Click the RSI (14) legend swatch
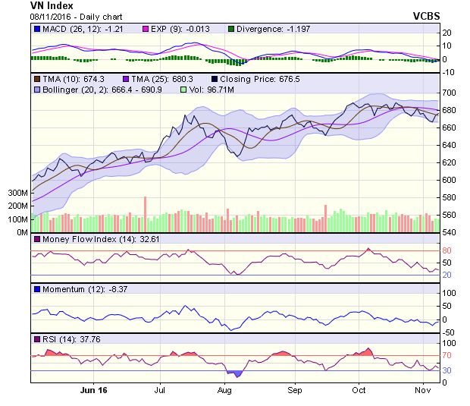Screen dimensions: 470x406 point(36,338)
